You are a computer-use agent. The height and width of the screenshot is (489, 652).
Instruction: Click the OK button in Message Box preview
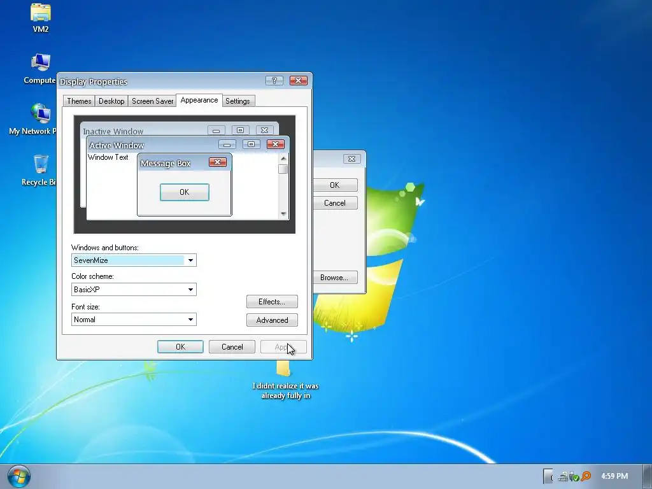pos(185,192)
